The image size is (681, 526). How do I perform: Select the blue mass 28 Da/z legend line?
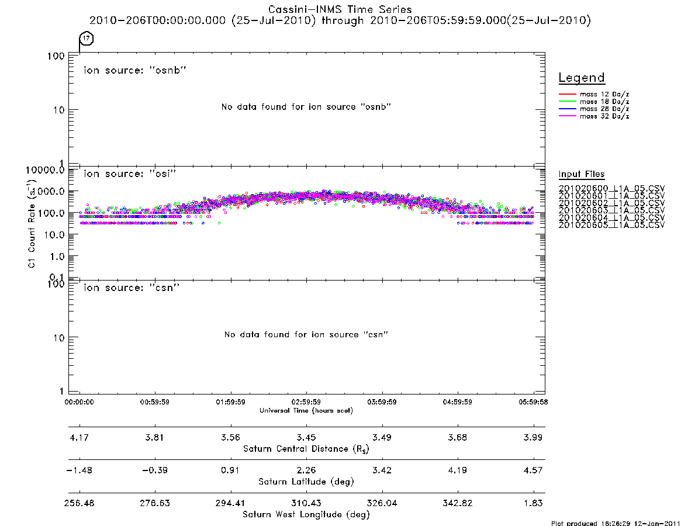coord(567,109)
